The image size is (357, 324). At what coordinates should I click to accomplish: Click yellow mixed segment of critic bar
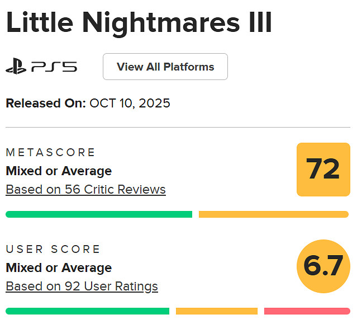[x=273, y=214]
